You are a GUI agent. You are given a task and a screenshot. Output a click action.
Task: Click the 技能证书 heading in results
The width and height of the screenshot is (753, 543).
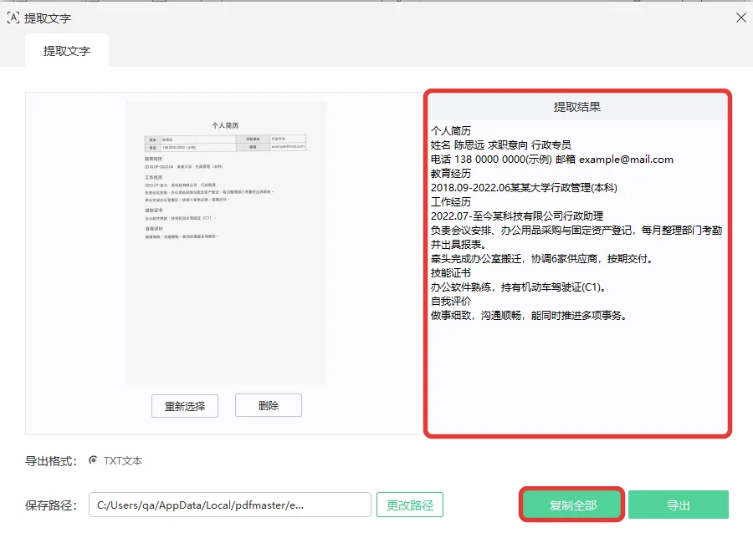click(451, 273)
